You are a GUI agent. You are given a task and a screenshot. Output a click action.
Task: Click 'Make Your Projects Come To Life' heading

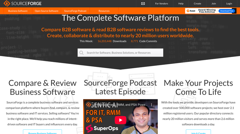click(x=198, y=87)
